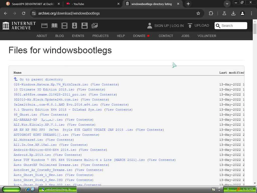This screenshot has width=257, height=193.
Task: Open 8.1 Ubuntu Edition X64 2015 iso link
Action: point(58,110)
